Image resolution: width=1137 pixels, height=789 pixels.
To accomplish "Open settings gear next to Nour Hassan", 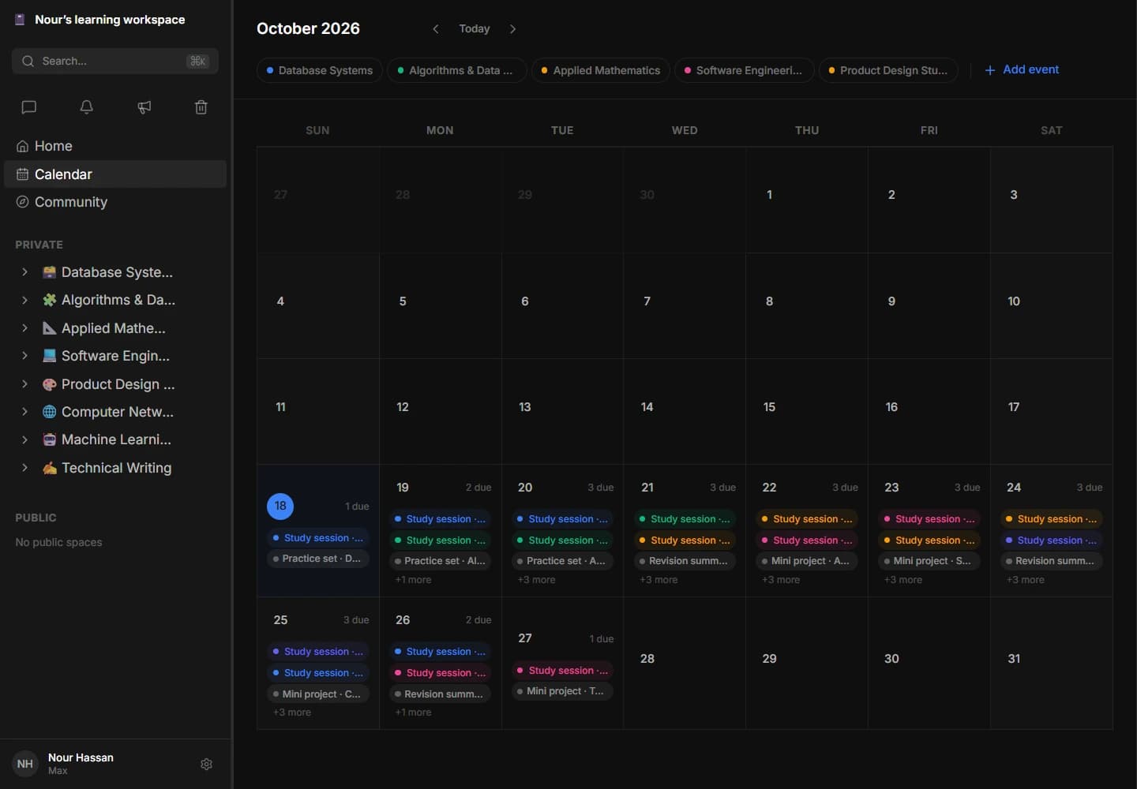I will [x=207, y=764].
